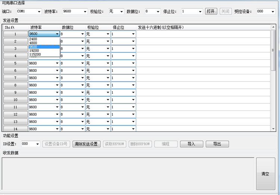Click the disabled 关闭 button
This screenshot has height=195, width=280.
tap(225, 11)
